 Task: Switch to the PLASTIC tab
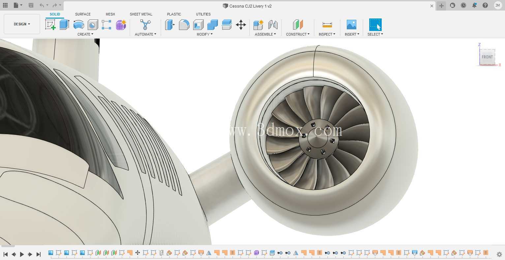tap(174, 14)
